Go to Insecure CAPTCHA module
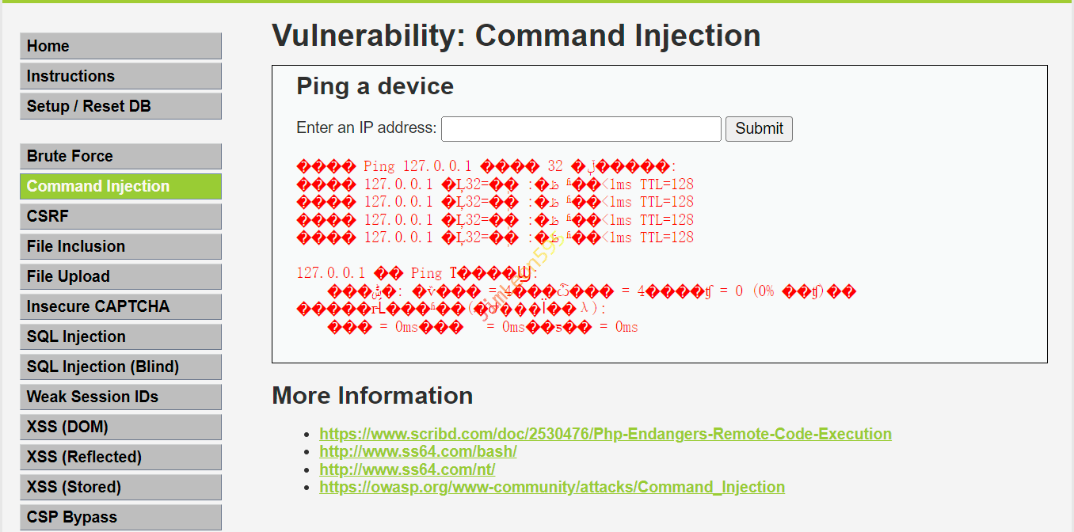Image resolution: width=1074 pixels, height=532 pixels. pyautogui.click(x=120, y=306)
